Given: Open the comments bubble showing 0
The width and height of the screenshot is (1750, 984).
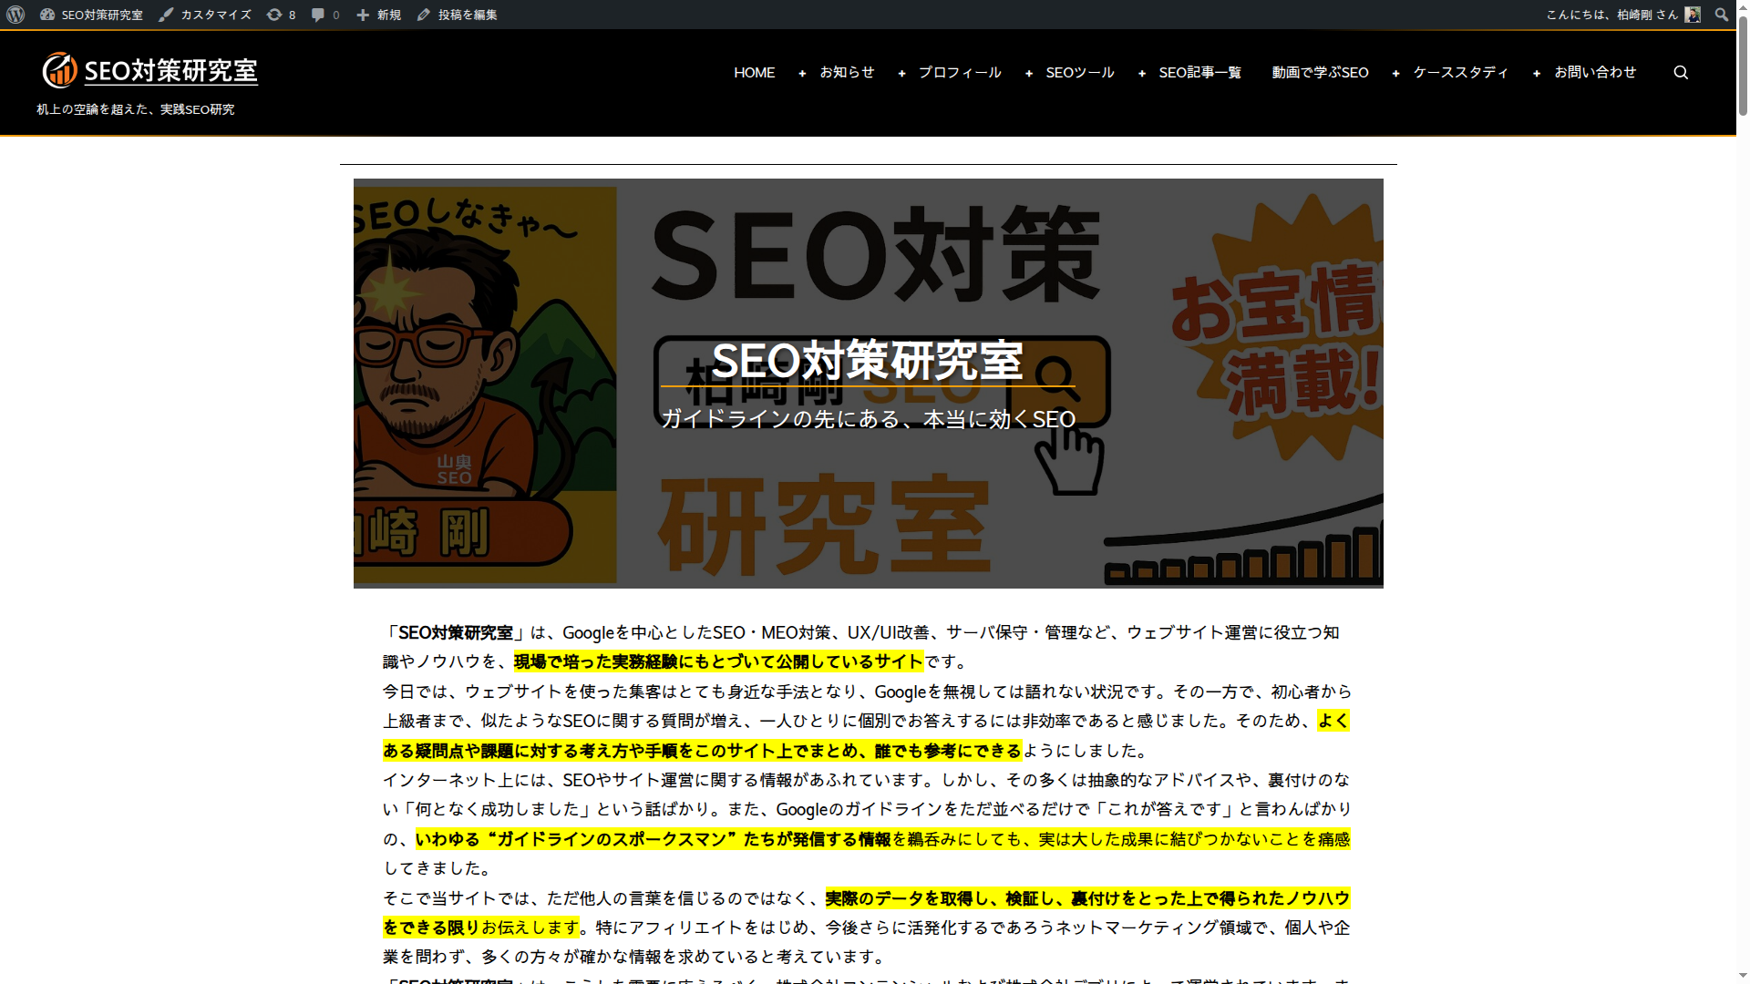Looking at the screenshot, I should click(x=324, y=15).
